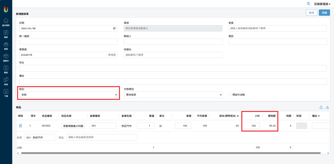Image resolution: width=334 pixels, height=164 pixels.
Task: Enable the 預設外加稅 checkbox
Action: (230, 95)
